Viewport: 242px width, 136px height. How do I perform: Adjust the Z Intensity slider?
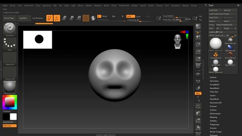[x=140, y=20]
